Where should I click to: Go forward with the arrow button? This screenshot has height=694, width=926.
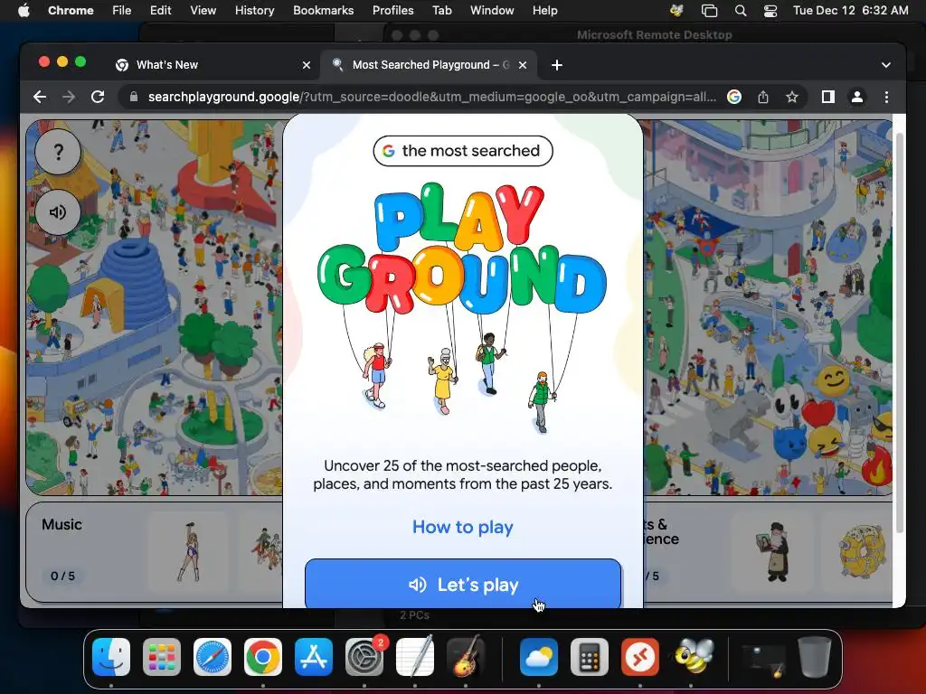69,97
